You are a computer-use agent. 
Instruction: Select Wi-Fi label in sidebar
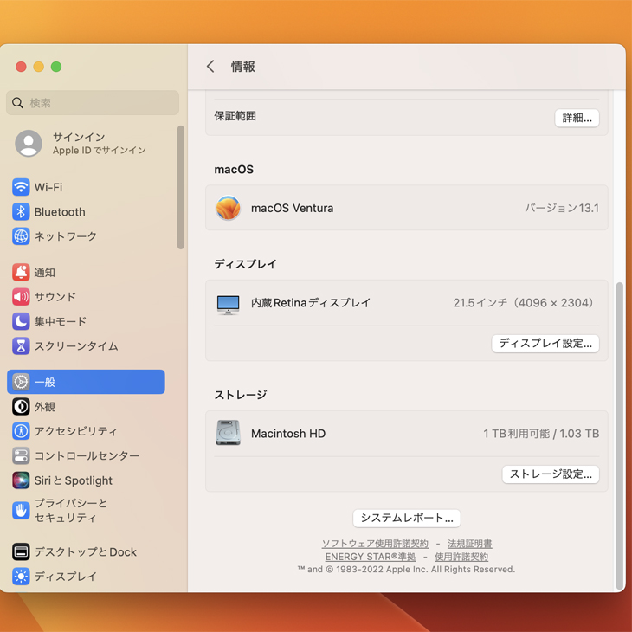click(x=48, y=187)
